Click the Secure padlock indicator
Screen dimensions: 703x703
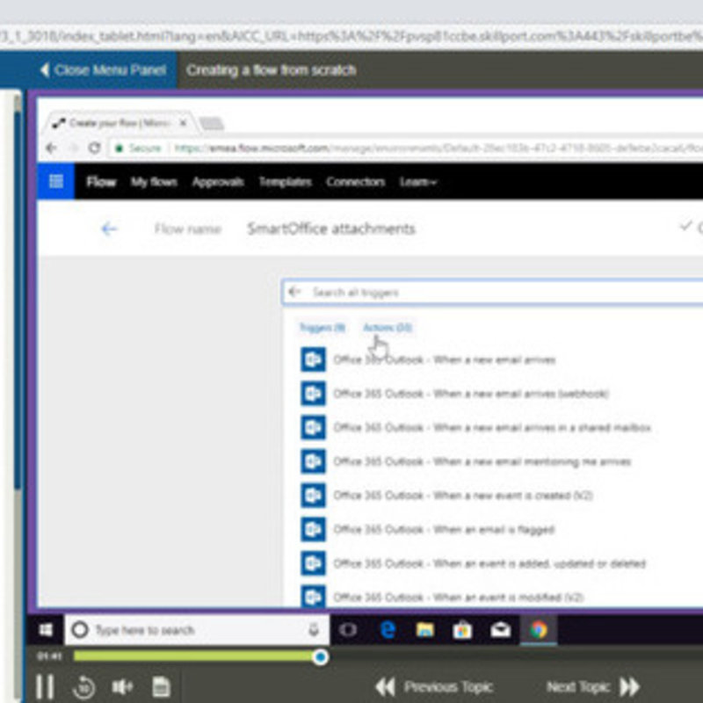click(x=139, y=148)
